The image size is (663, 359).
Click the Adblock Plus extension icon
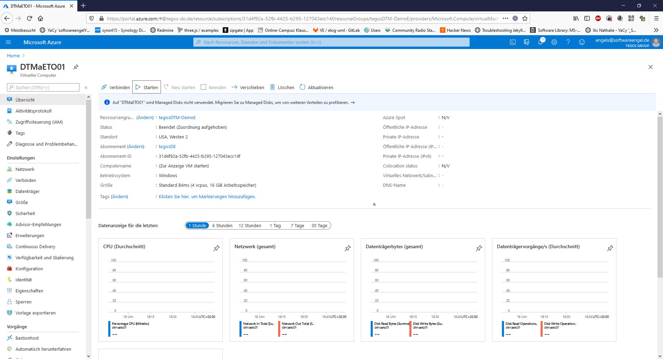click(598, 18)
